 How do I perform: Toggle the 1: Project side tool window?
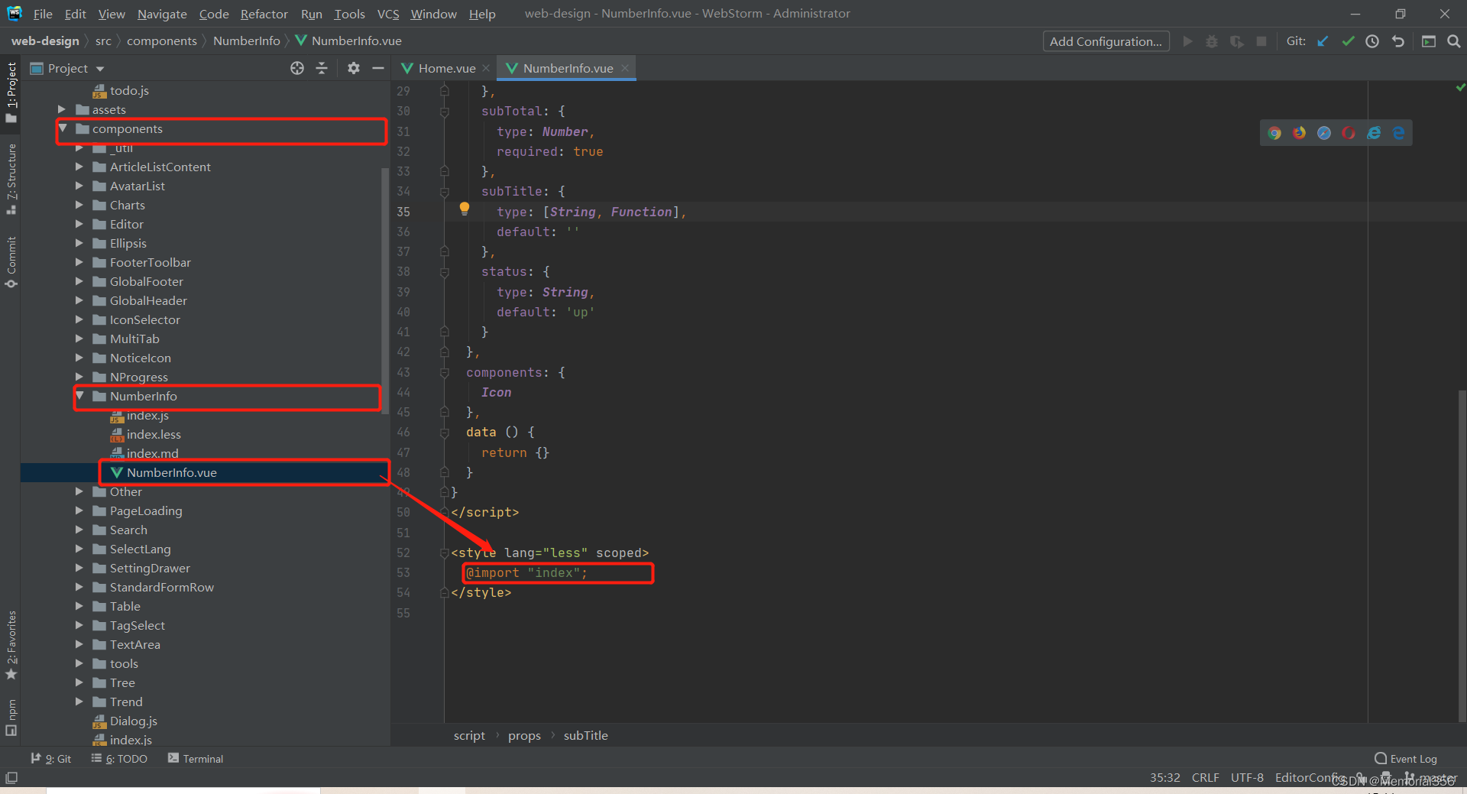(x=11, y=92)
